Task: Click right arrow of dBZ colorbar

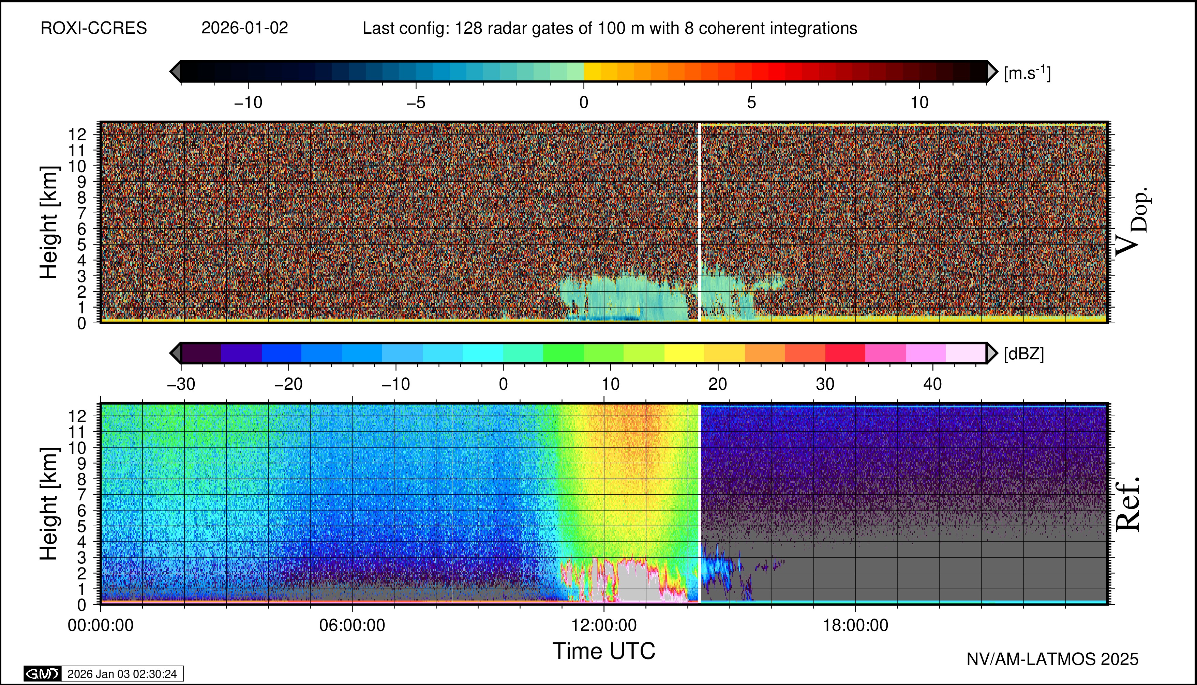Action: (992, 353)
